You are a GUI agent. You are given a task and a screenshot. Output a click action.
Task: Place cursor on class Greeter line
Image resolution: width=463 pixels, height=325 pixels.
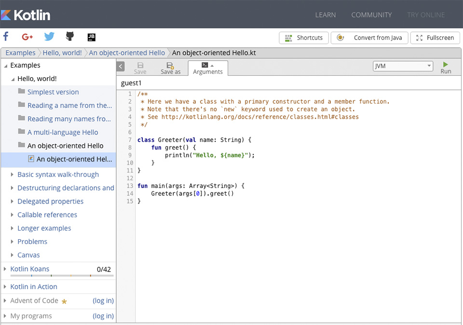pos(194,140)
